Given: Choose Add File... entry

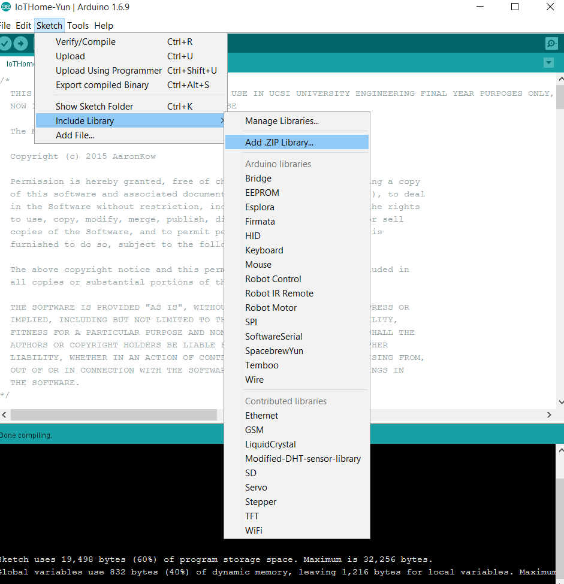Looking at the screenshot, I should [131, 135].
